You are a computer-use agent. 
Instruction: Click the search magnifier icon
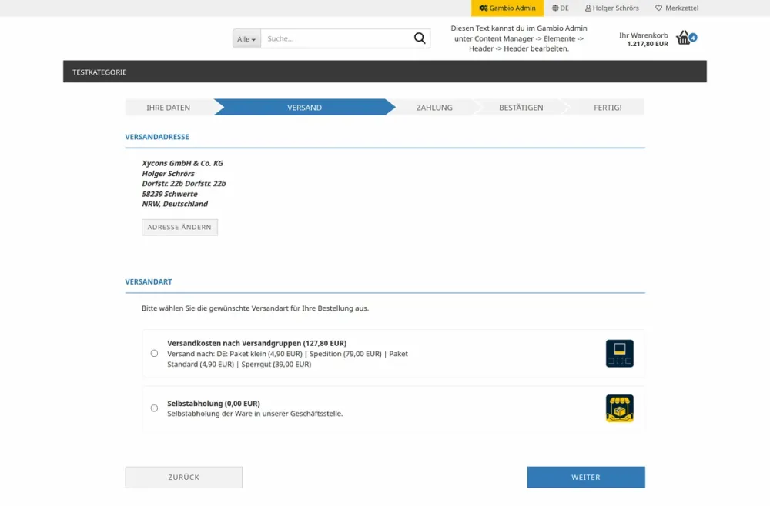tap(420, 38)
